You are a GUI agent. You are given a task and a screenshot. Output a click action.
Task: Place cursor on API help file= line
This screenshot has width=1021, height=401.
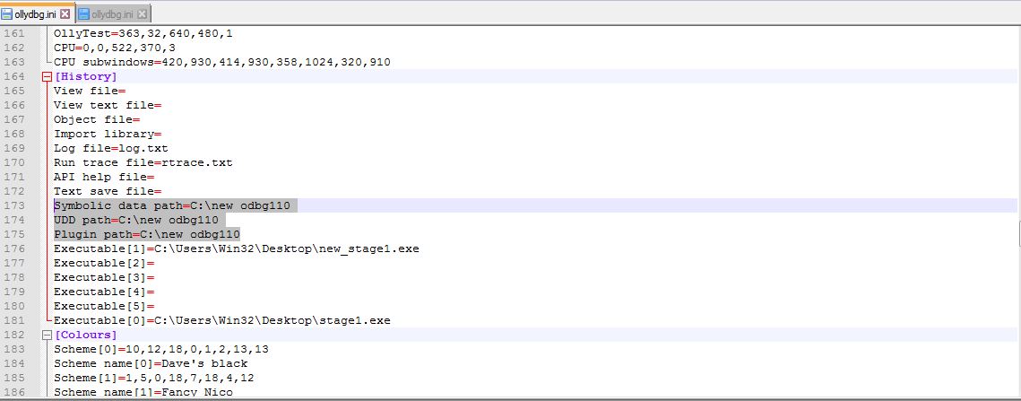tap(103, 177)
